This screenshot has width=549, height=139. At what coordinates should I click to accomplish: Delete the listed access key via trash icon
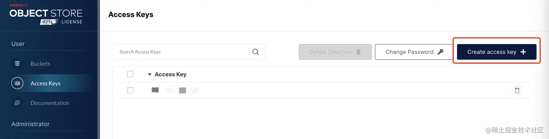coord(517,90)
